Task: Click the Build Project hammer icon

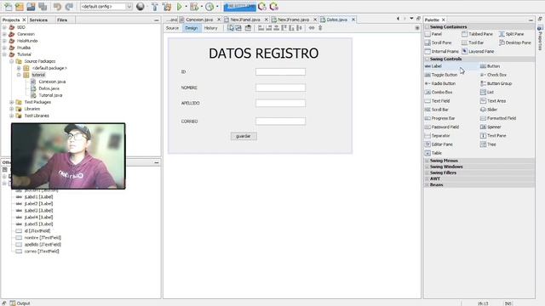Action: (155, 6)
